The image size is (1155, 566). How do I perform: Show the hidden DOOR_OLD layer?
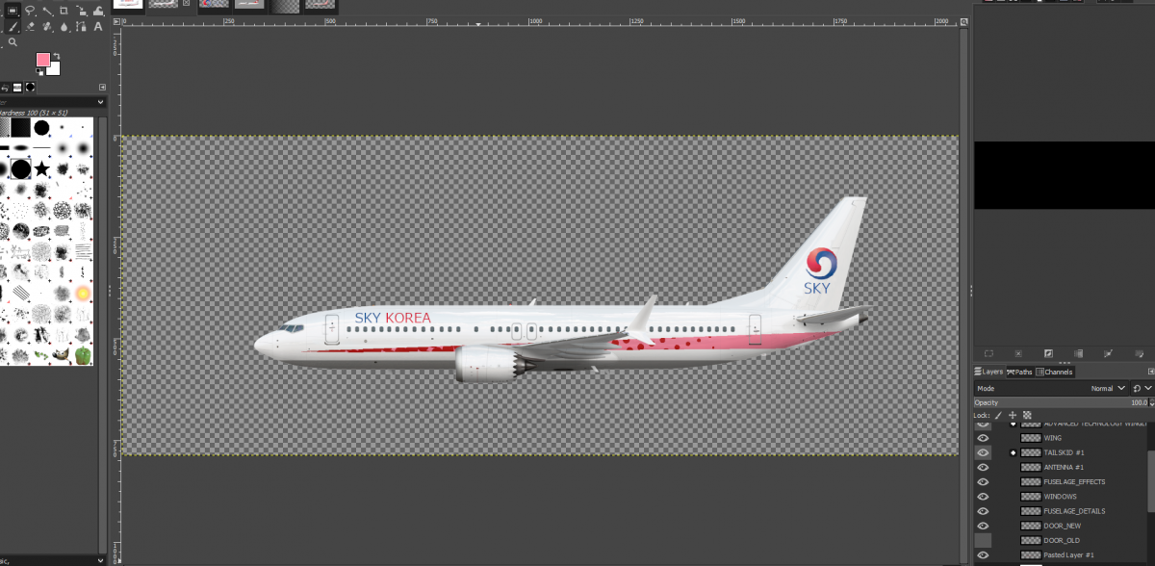coord(983,540)
